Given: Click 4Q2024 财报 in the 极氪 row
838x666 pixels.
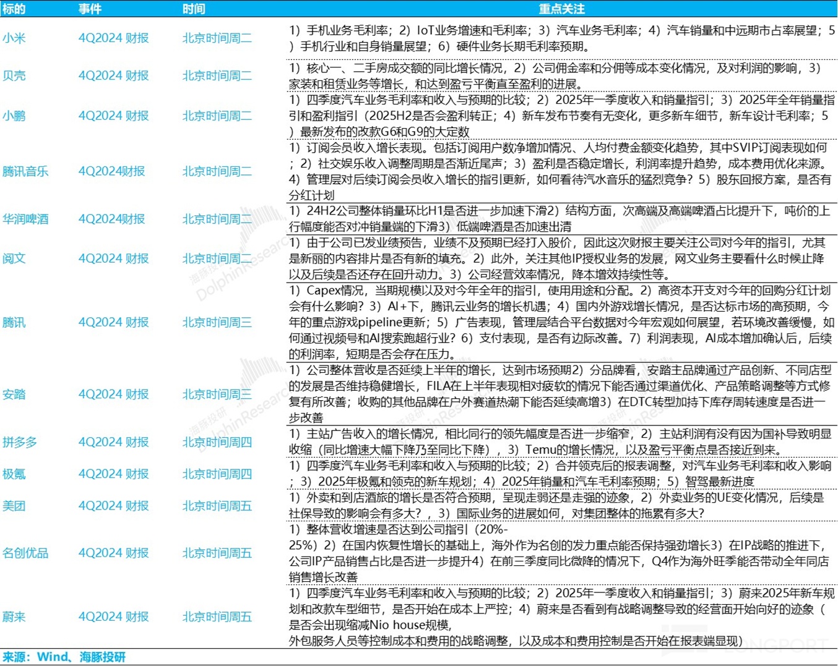Looking at the screenshot, I should tap(114, 474).
